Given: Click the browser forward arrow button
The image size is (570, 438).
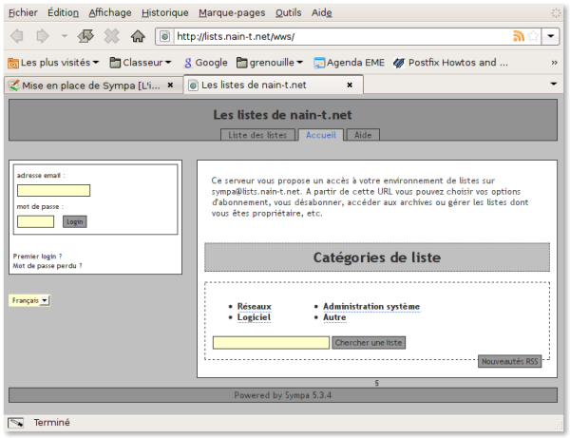Looking at the screenshot, I should point(43,36).
